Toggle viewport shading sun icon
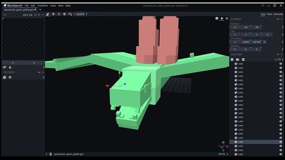The image size is (285, 160). (222, 18)
